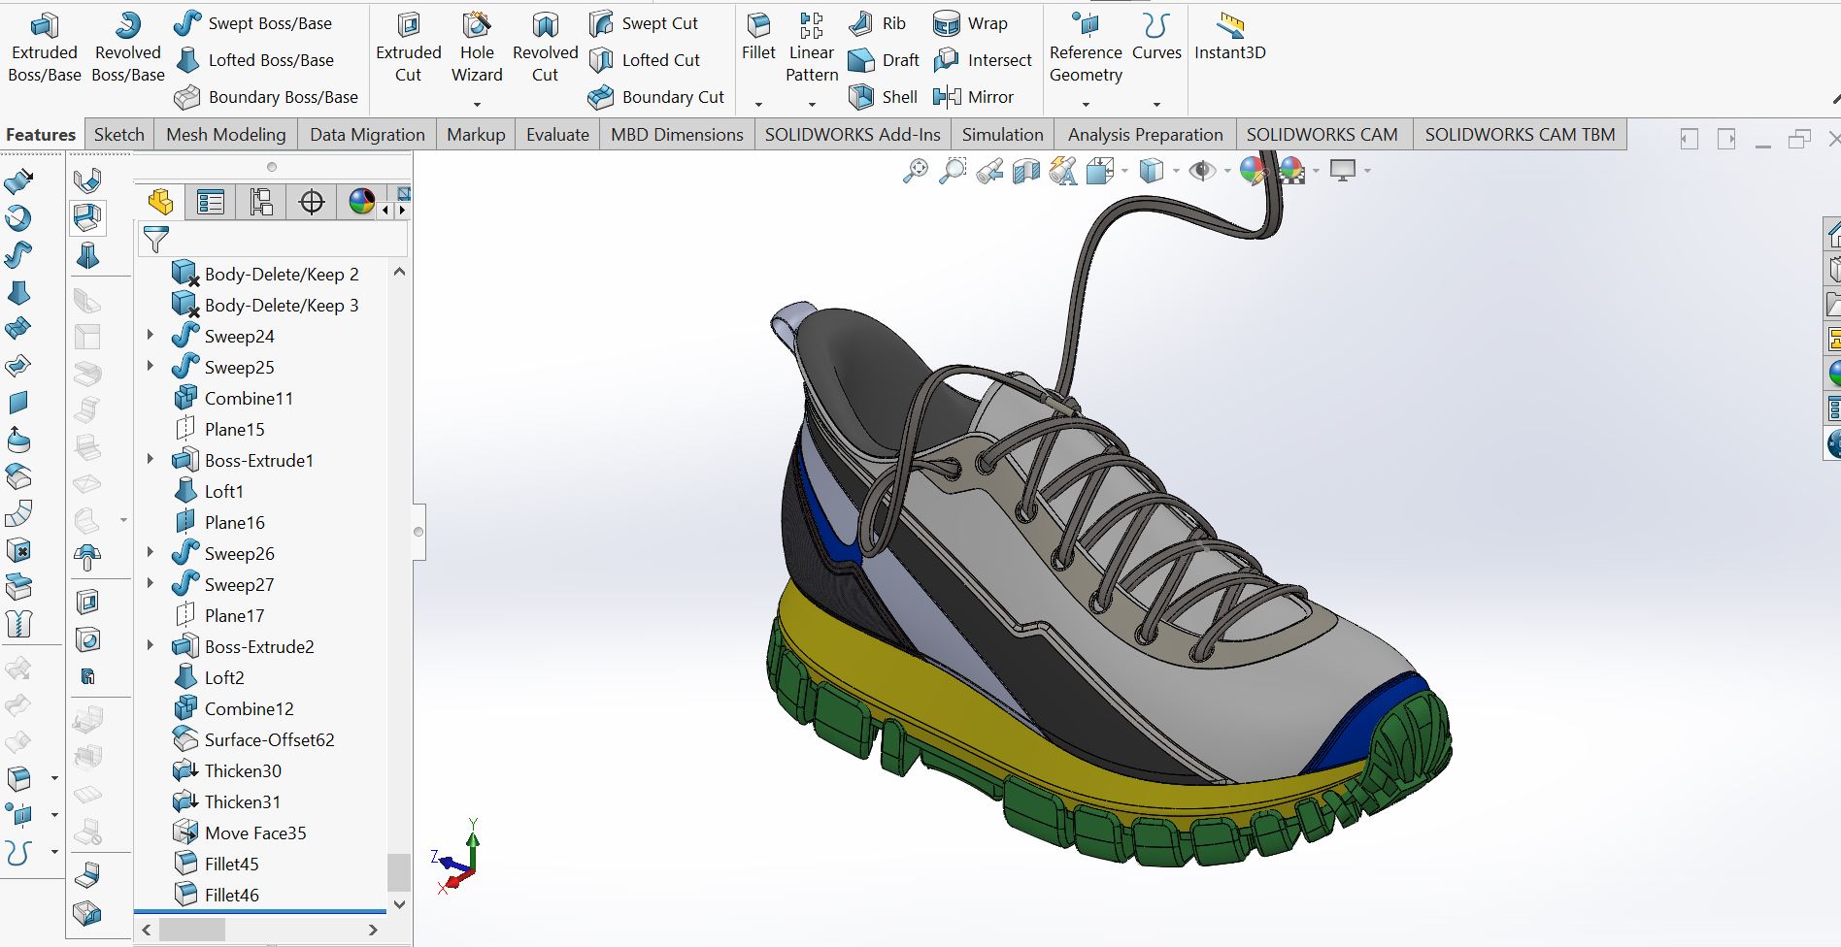Viewport: 1841px width, 947px height.
Task: Switch to the Simulation tab
Action: pyautogui.click(x=1003, y=135)
